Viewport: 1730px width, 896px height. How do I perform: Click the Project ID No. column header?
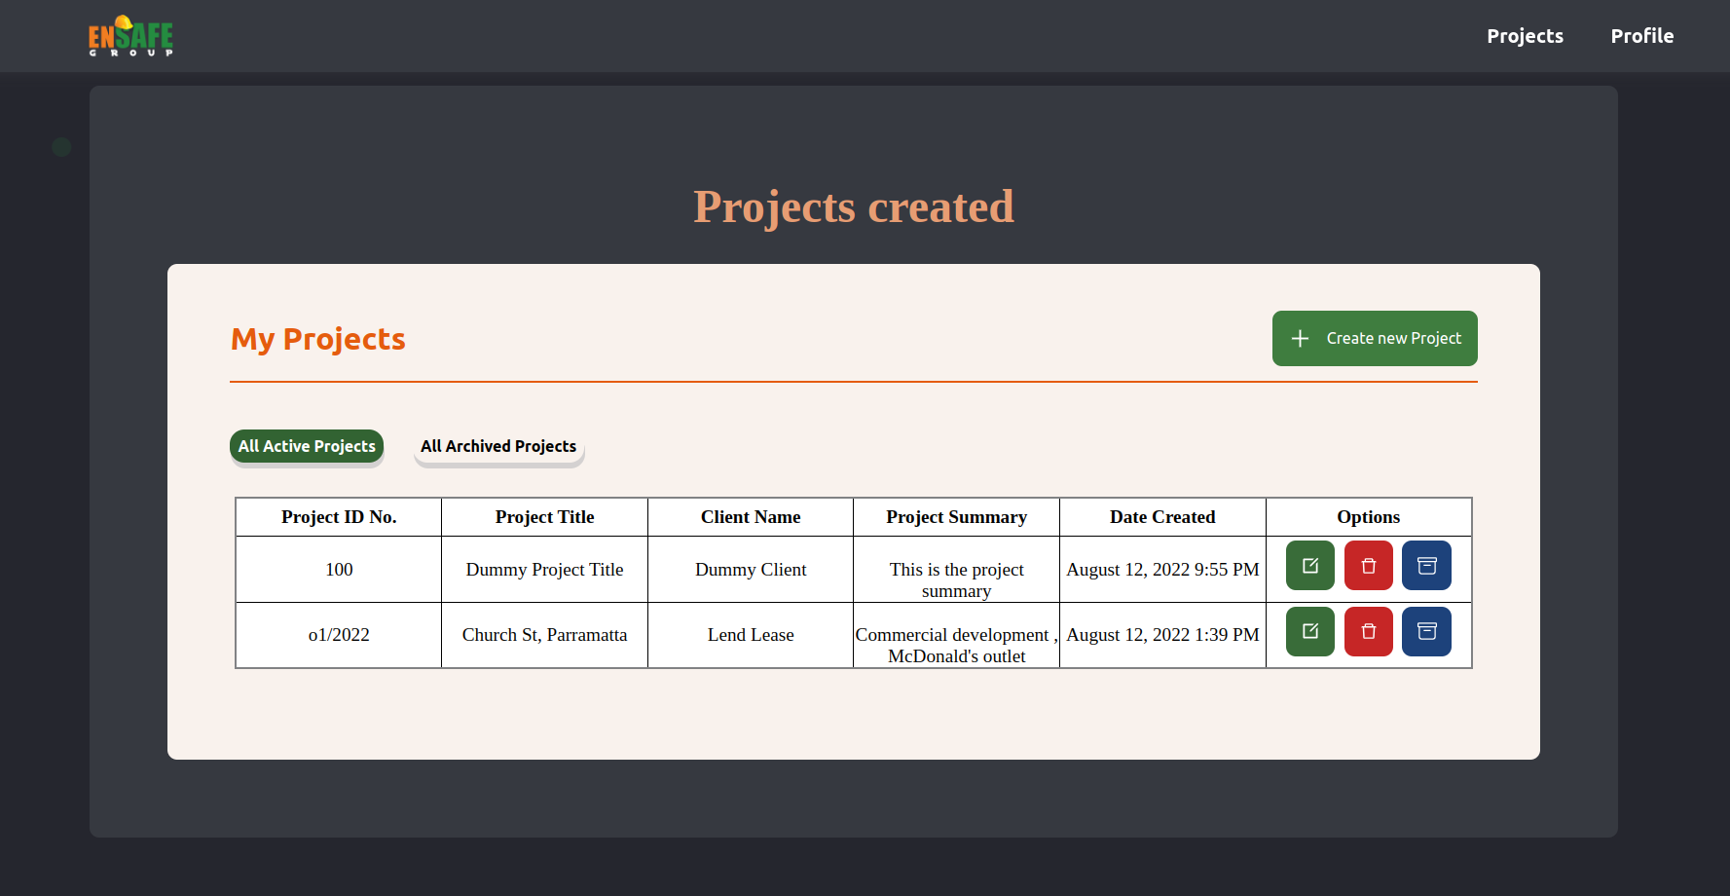[x=339, y=517]
